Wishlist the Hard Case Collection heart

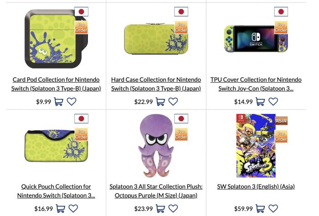(173, 102)
